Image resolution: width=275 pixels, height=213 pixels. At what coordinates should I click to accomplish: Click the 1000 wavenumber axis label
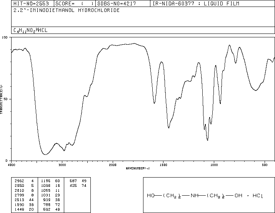[214, 165]
